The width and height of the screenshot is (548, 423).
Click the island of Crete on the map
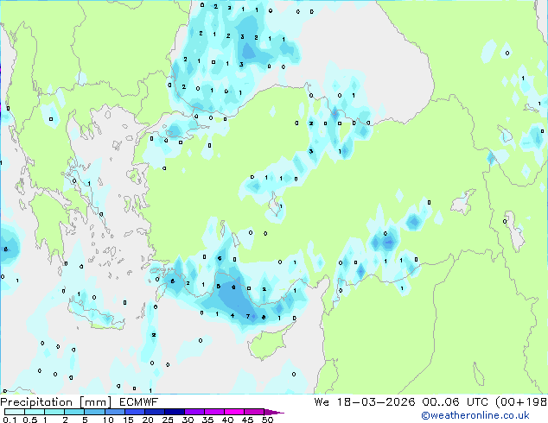tap(96, 317)
